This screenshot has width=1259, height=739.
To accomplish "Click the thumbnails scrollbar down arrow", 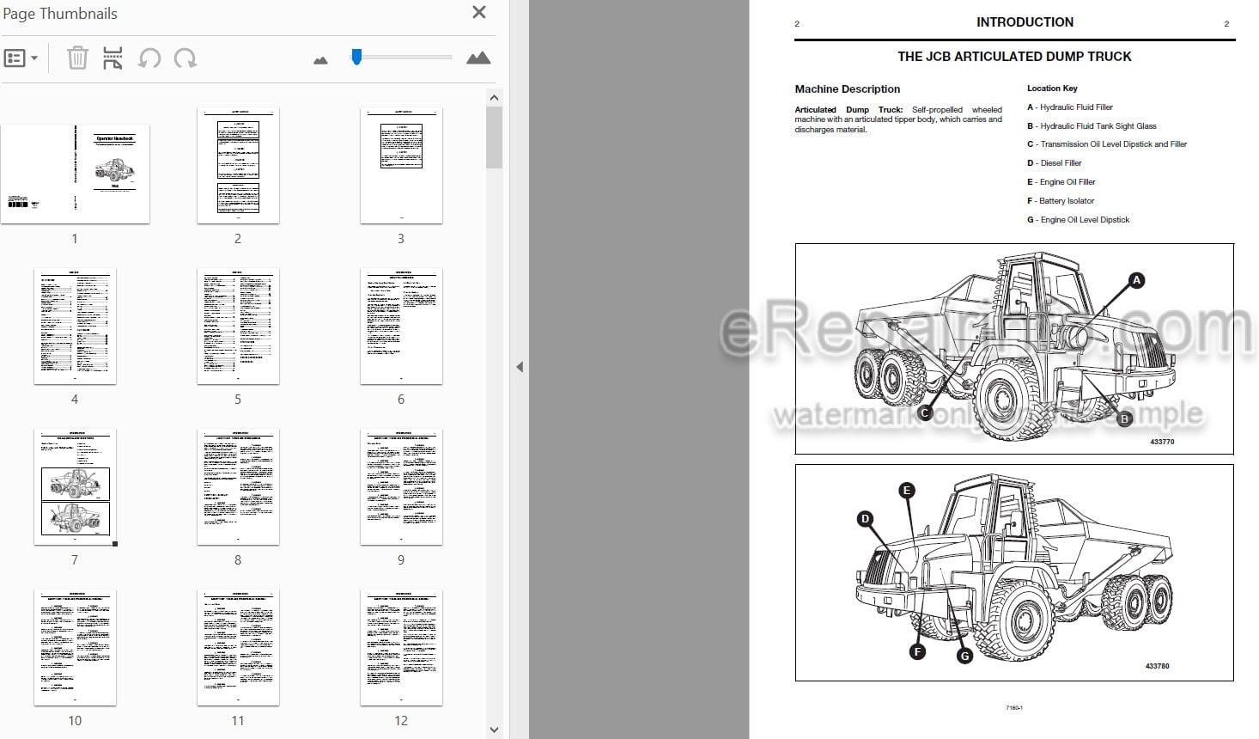I will (x=494, y=730).
